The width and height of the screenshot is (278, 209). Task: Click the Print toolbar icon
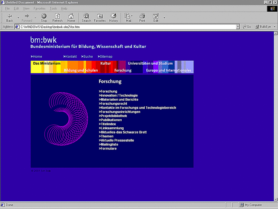(142, 18)
